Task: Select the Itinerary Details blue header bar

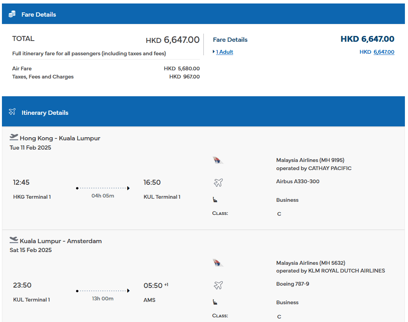Action: pyautogui.click(x=203, y=112)
